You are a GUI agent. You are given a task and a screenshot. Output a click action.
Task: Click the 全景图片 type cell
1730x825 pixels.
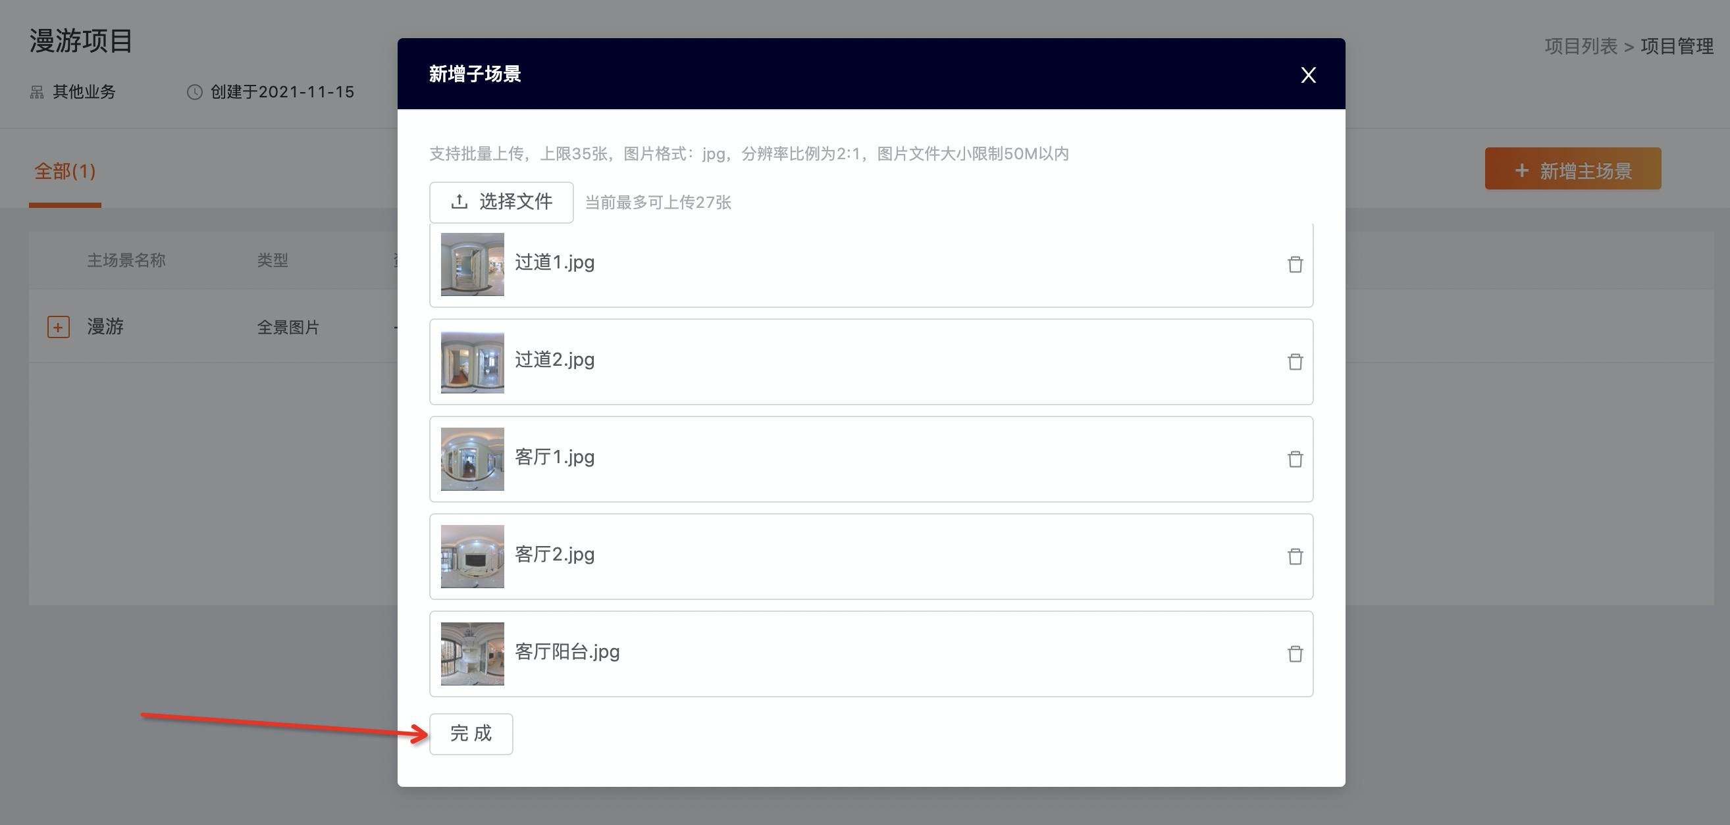(x=288, y=328)
